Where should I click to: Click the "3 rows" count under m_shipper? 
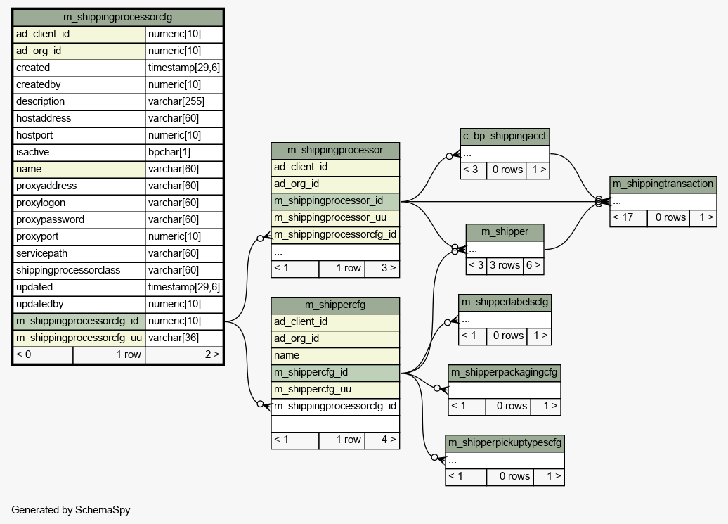pyautogui.click(x=505, y=266)
